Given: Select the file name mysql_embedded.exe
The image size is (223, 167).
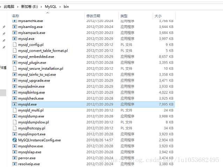Looking at the screenshot, I should click(x=36, y=57).
